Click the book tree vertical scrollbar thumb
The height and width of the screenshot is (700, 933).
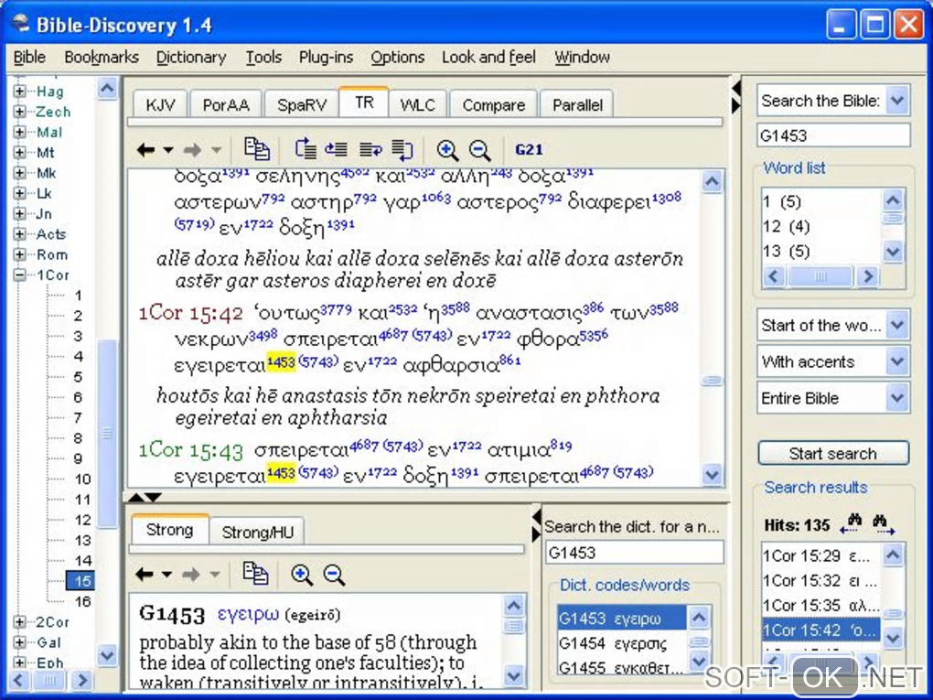point(108,434)
